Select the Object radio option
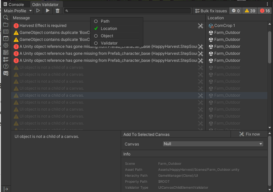 pyautogui.click(x=107, y=36)
